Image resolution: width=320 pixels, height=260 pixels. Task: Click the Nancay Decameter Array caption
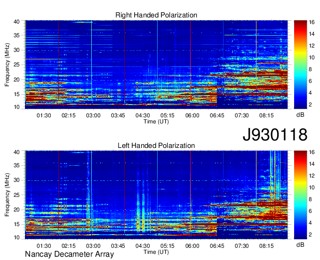pos(69,254)
